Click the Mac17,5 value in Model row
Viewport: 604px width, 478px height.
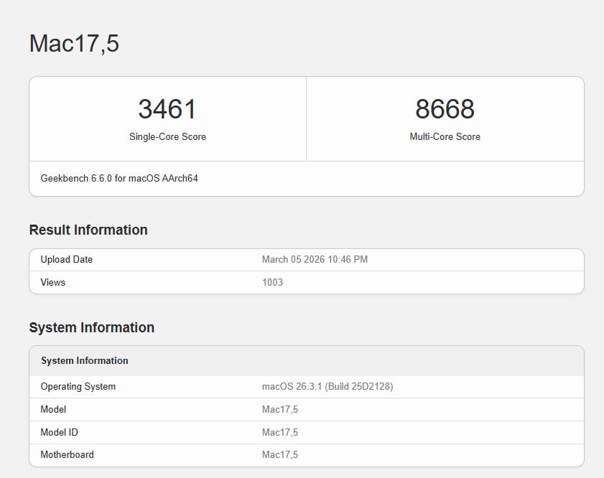pyautogui.click(x=280, y=410)
